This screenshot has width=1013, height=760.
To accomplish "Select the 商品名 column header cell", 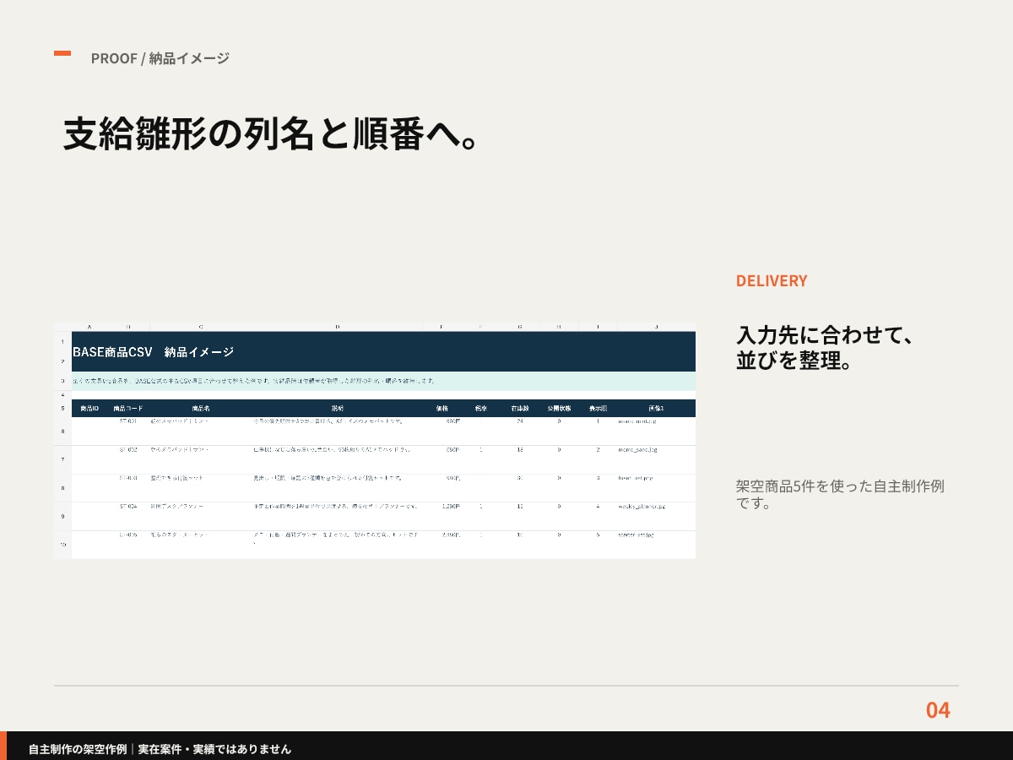I will 201,408.
